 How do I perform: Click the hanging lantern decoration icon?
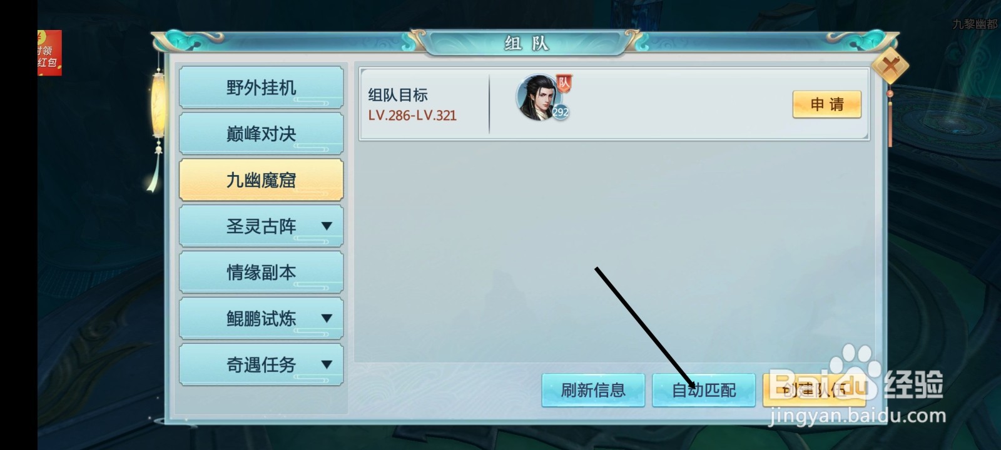click(158, 119)
